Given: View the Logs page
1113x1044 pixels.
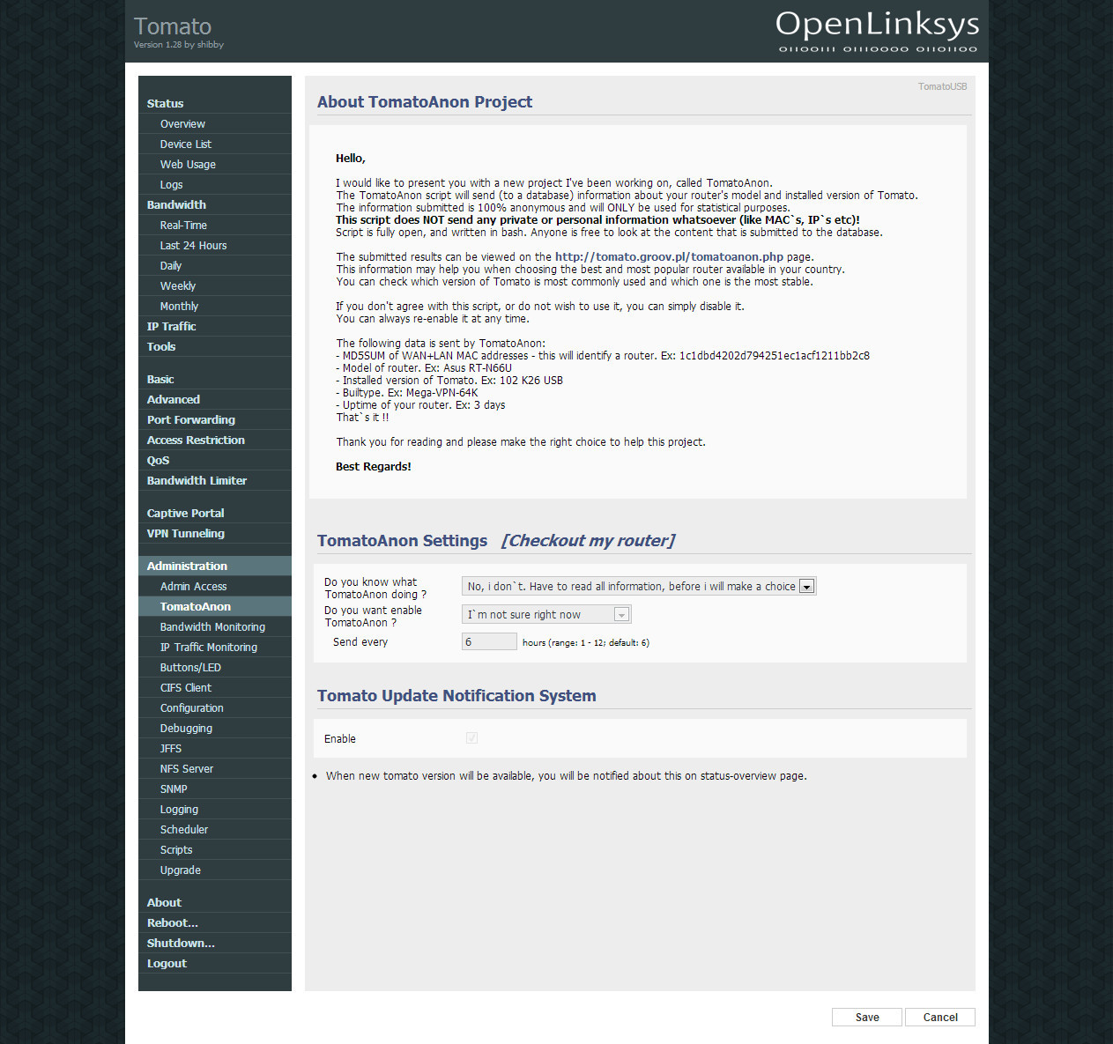Looking at the screenshot, I should [214, 185].
